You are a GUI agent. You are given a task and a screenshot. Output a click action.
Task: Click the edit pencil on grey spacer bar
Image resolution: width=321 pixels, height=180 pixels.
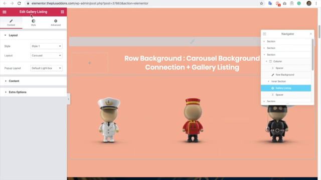pos(192,41)
